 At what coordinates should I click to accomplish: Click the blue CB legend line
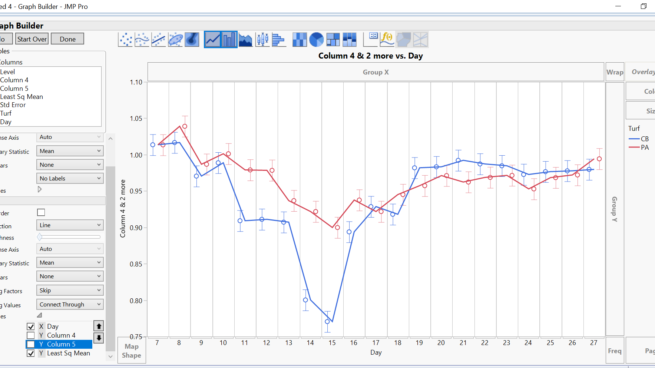click(x=634, y=139)
